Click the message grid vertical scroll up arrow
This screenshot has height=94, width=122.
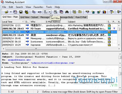[119, 25]
